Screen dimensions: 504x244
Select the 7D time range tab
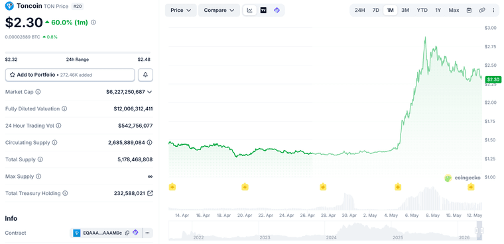(x=376, y=11)
